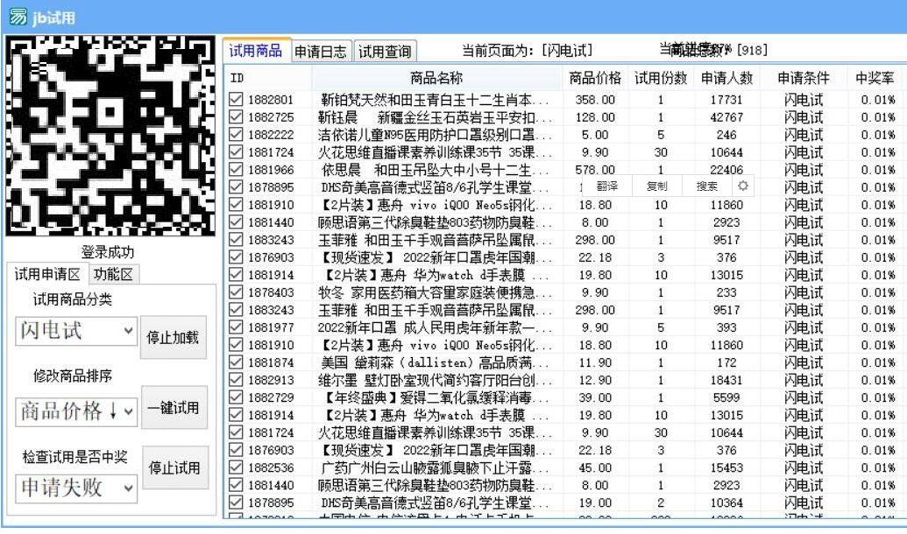Choose 搜索 in the floating popup
Screen dimensions: 907x534
pos(707,186)
